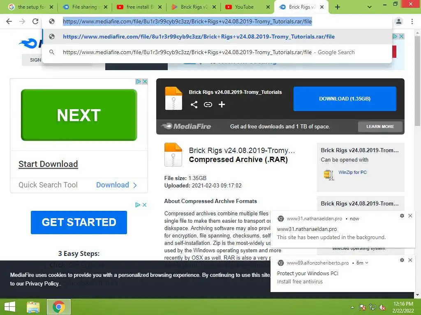This screenshot has width=421, height=315.
Task: Open nathanaeldan.pro notification settings gear
Action: pyautogui.click(x=402, y=216)
